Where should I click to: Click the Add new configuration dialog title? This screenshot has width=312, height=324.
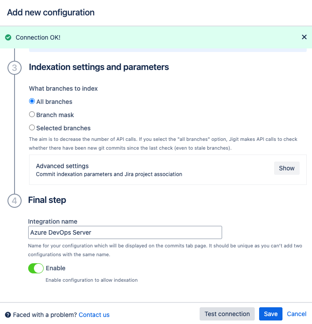tap(51, 12)
